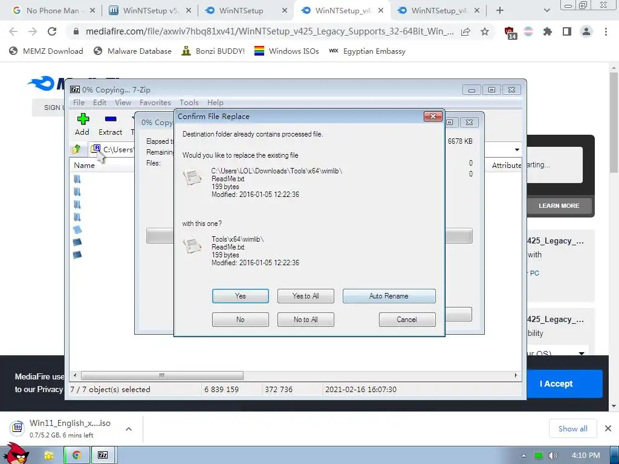Open Chrome three-dot menu
The width and height of the screenshot is (619, 464).
pyautogui.click(x=606, y=31)
